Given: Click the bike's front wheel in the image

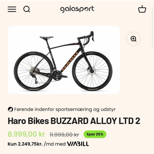Looking at the screenshot, I should pyautogui.click(x=92, y=71).
